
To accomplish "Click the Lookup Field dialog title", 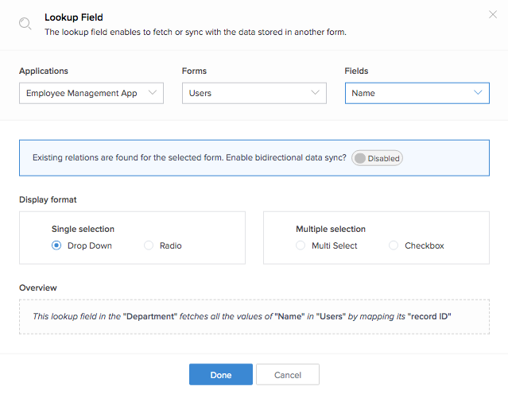I will pyautogui.click(x=74, y=17).
